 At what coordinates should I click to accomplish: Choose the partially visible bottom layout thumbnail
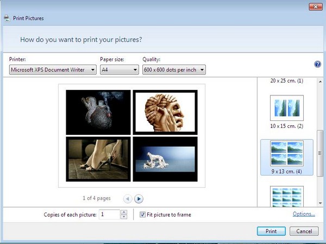pyautogui.click(x=286, y=196)
